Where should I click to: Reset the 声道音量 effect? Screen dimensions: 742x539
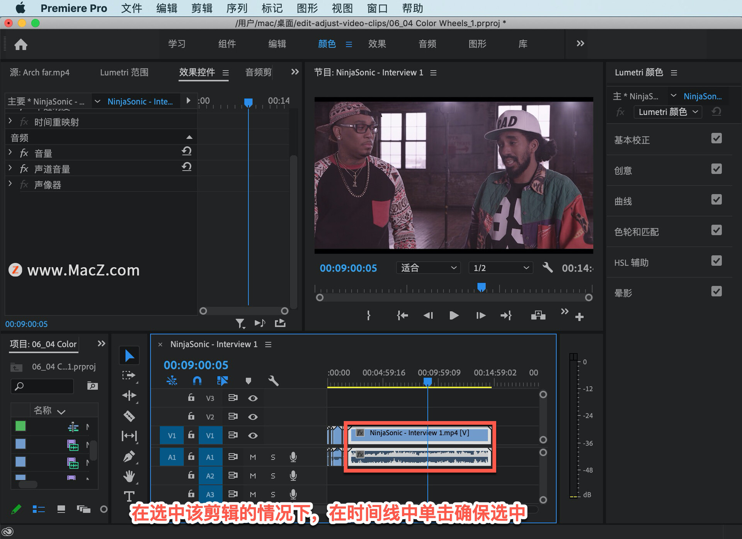click(x=187, y=167)
